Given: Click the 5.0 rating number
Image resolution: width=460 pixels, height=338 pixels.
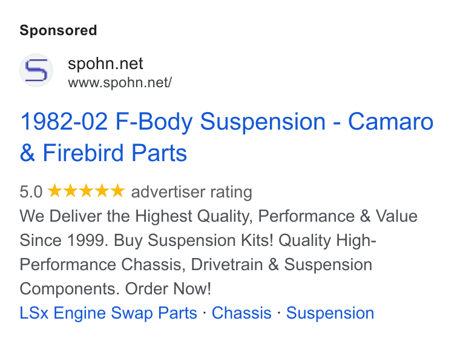Looking at the screenshot, I should click(x=31, y=192).
